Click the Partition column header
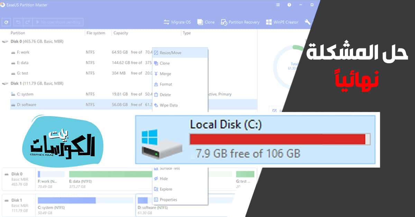 point(18,33)
